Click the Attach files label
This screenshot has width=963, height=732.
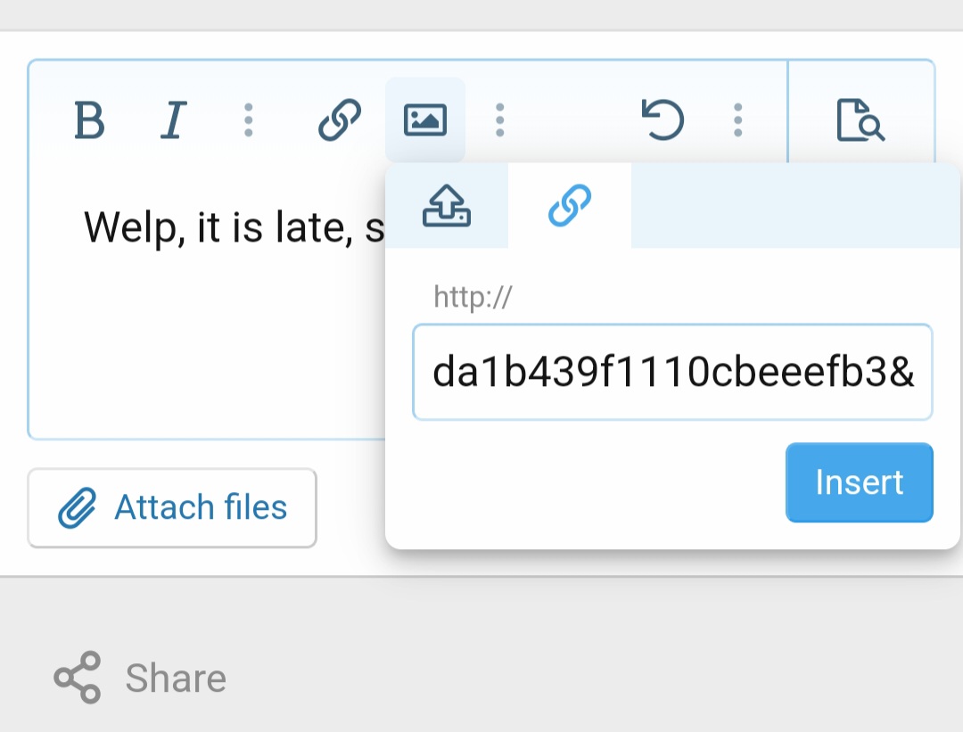[201, 507]
